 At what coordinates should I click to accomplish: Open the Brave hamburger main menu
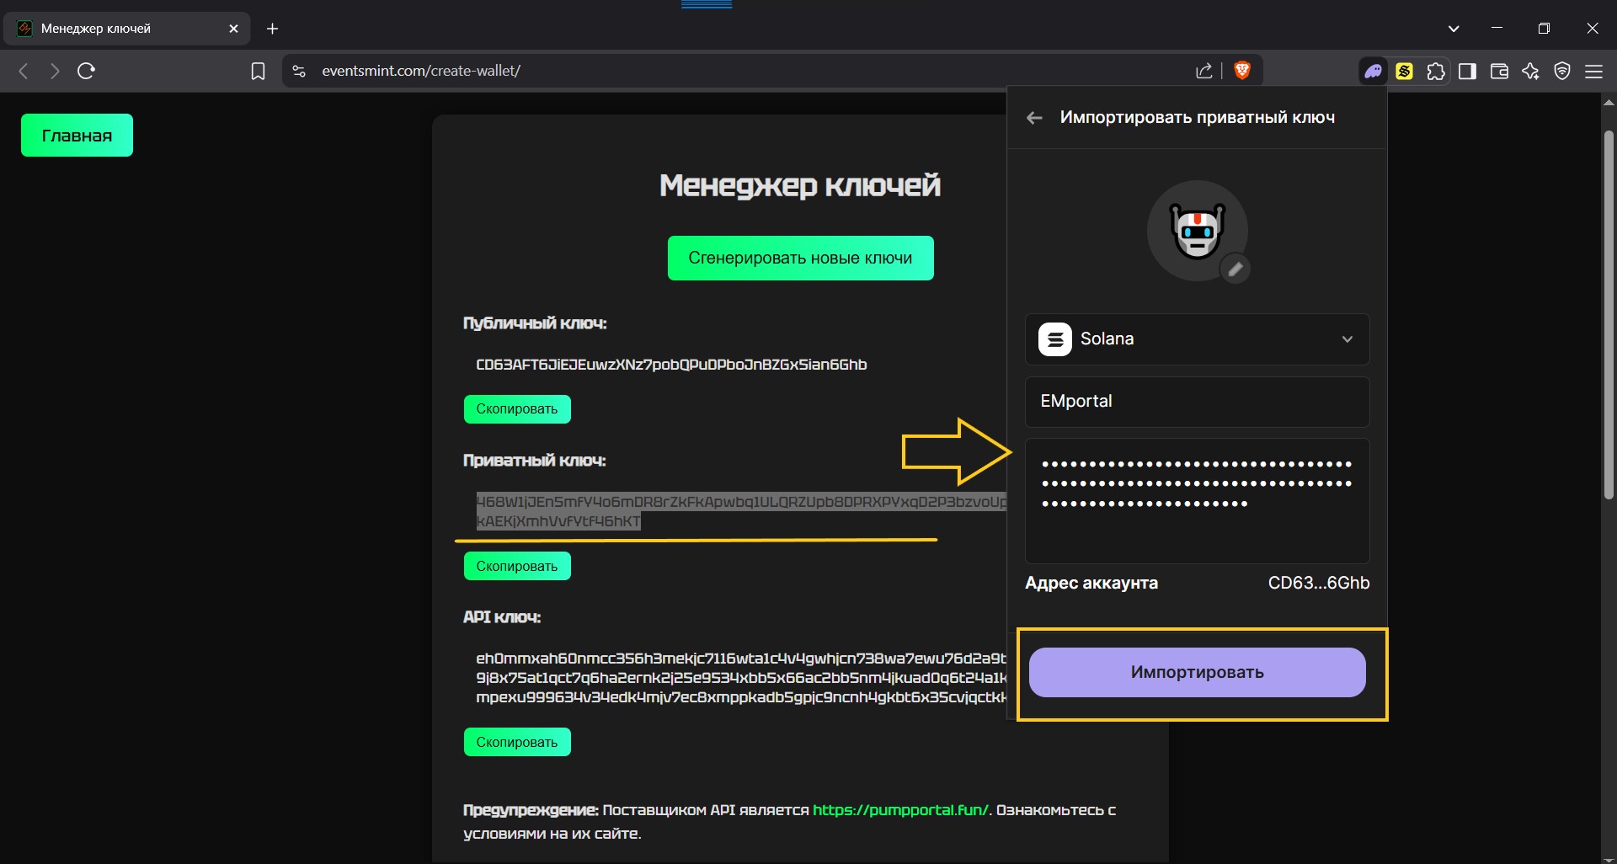click(1593, 72)
